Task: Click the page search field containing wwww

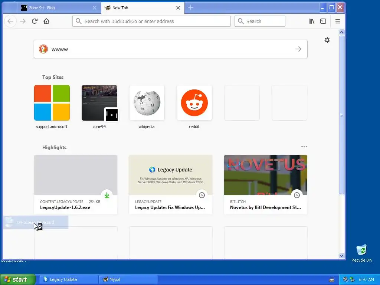Action: coord(171,49)
